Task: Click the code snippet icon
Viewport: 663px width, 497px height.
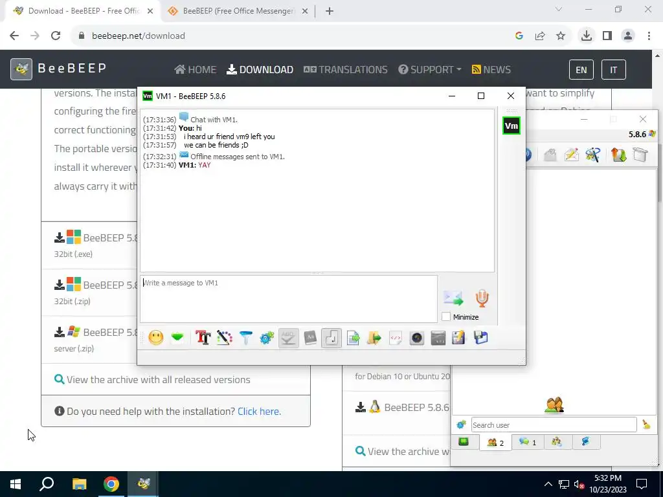Action: tap(396, 338)
